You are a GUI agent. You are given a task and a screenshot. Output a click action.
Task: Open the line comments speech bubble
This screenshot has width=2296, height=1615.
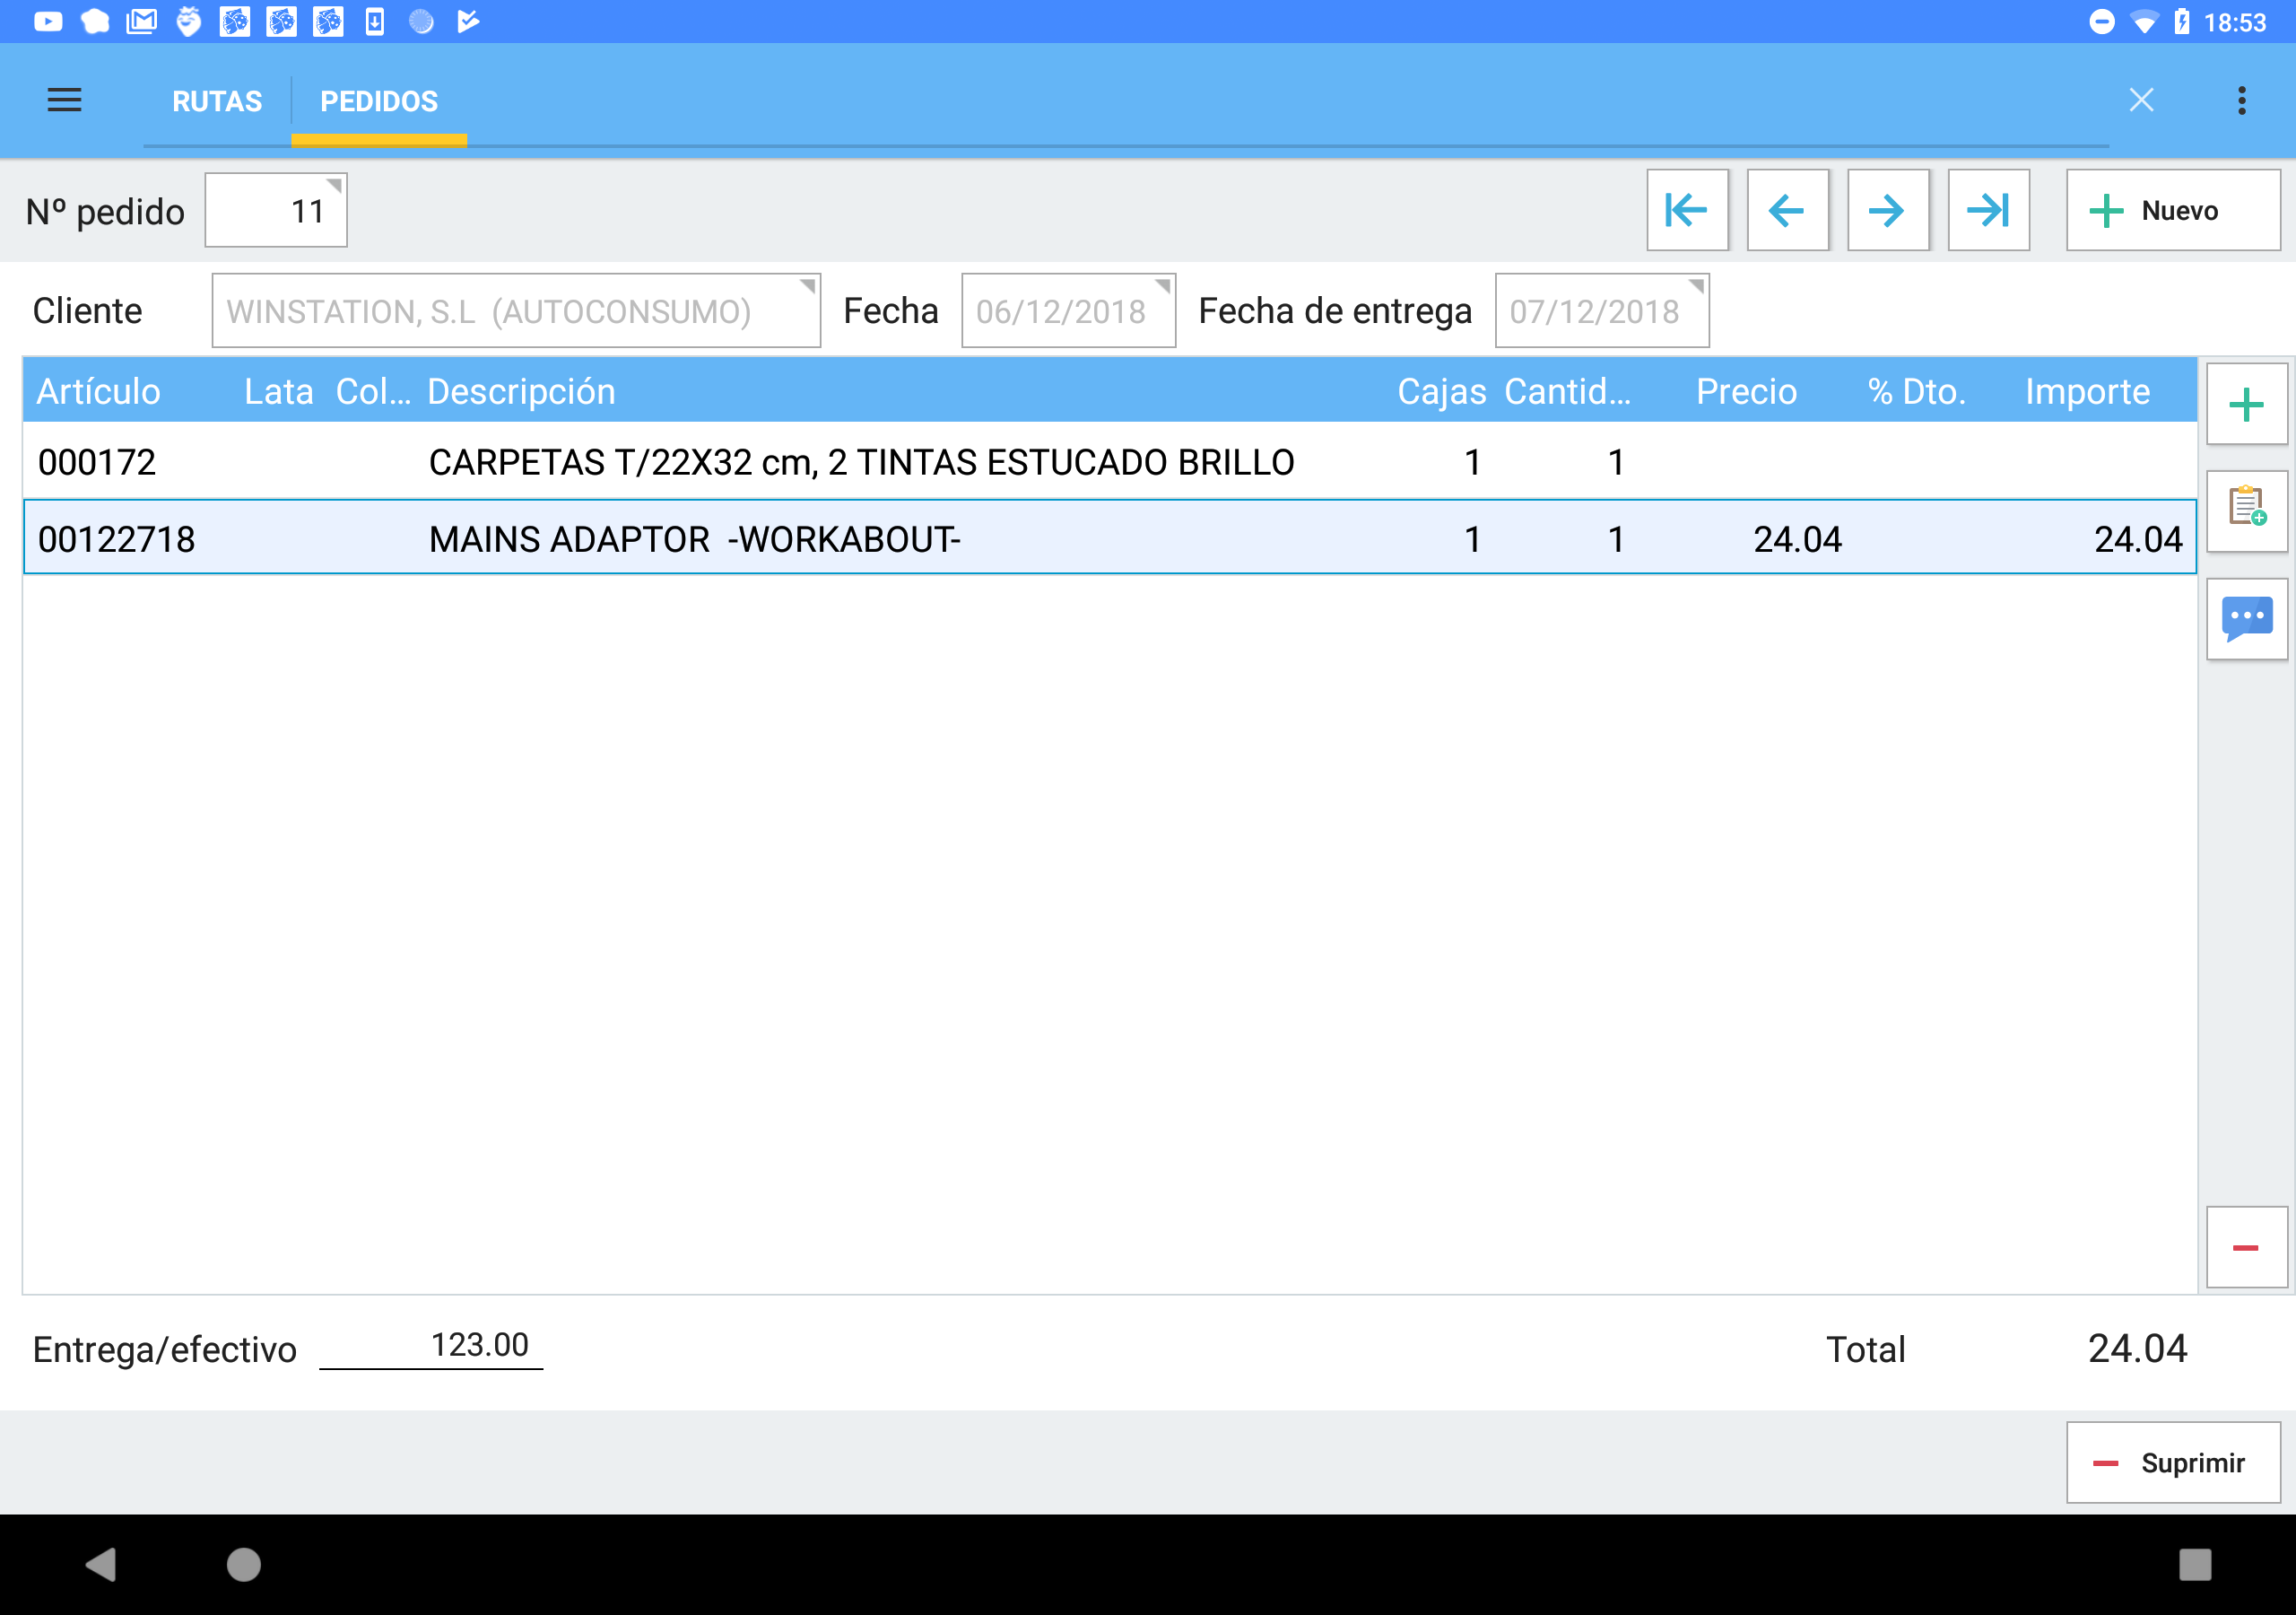tap(2246, 618)
